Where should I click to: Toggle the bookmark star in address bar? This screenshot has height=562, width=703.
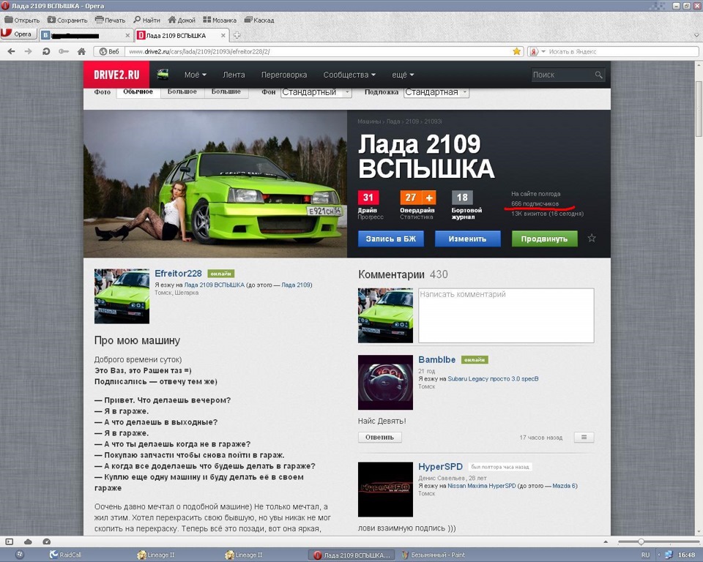(516, 51)
